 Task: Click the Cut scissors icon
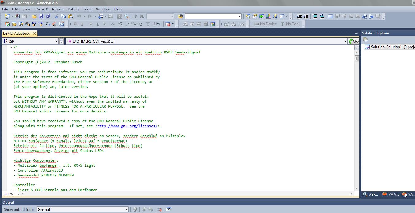coord(56,16)
